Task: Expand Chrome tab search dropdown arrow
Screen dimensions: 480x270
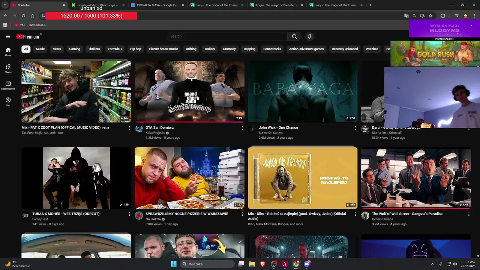Action: 5,5
